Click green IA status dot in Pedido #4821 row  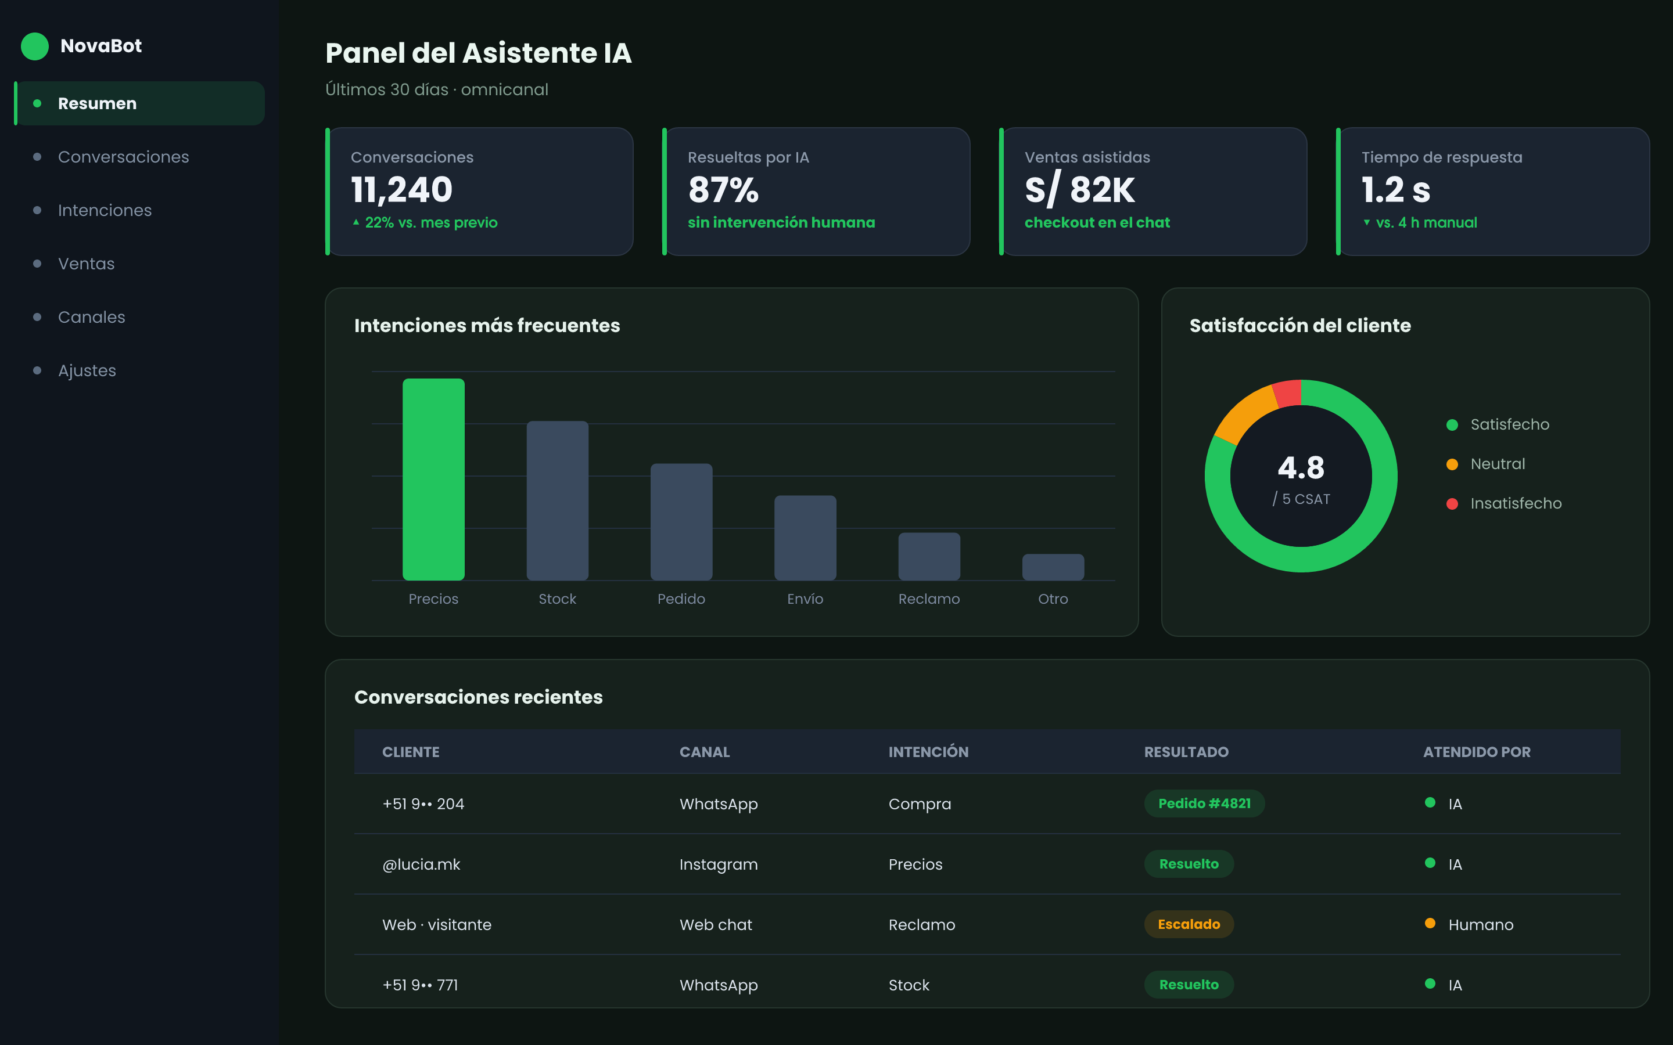tap(1430, 802)
